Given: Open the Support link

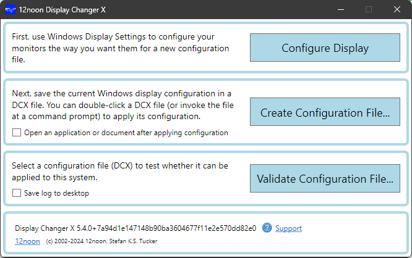Looking at the screenshot, I should [288, 228].
